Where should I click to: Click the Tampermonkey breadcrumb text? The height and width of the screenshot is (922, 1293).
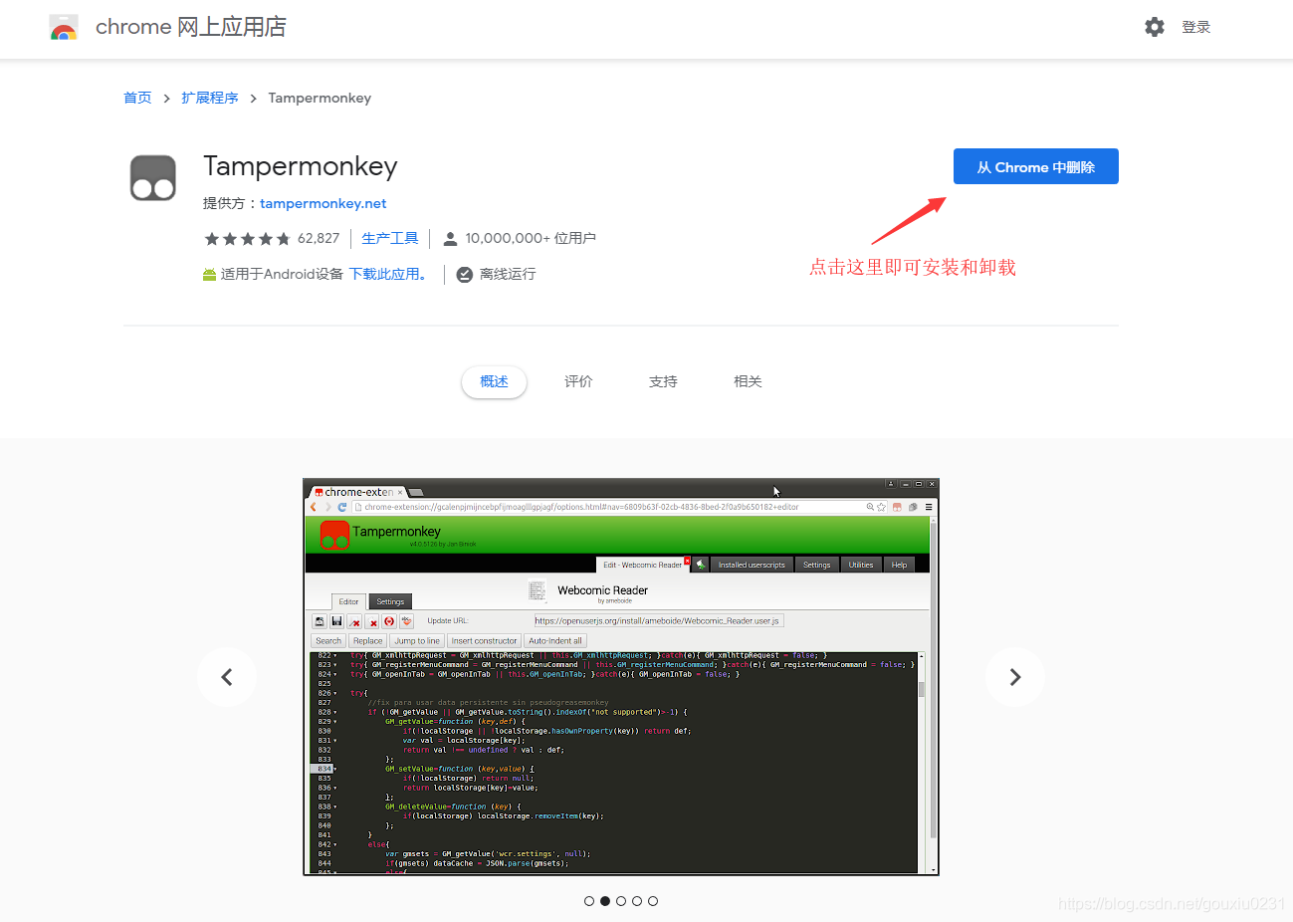pyautogui.click(x=320, y=98)
